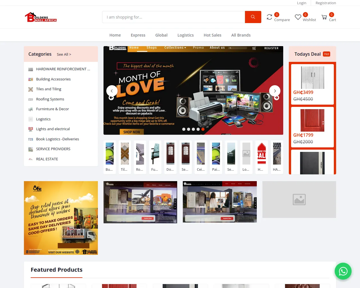Viewport: 360px width, 288px height.
Task: Open the black door deal thumbnail
Action: (x=312, y=163)
